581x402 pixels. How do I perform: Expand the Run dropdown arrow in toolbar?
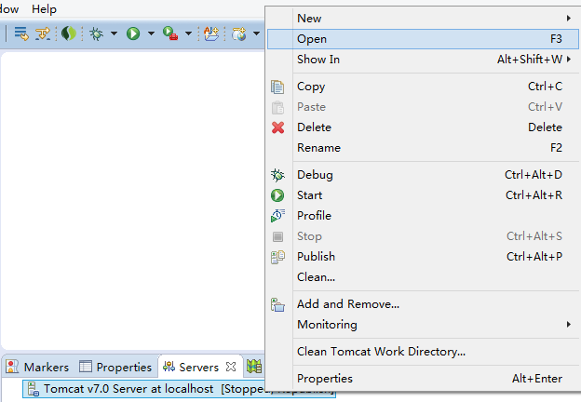point(151,33)
